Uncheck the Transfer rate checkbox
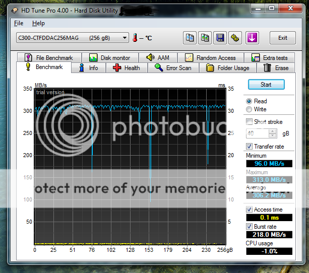The image size is (309, 273). click(249, 147)
